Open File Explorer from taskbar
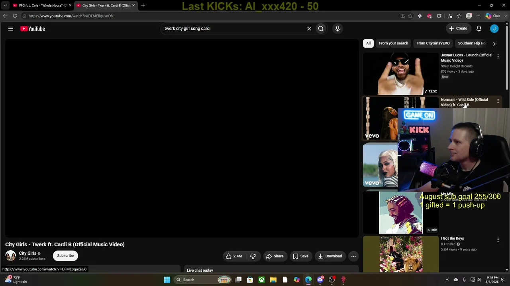510x286 pixels. pos(273,280)
